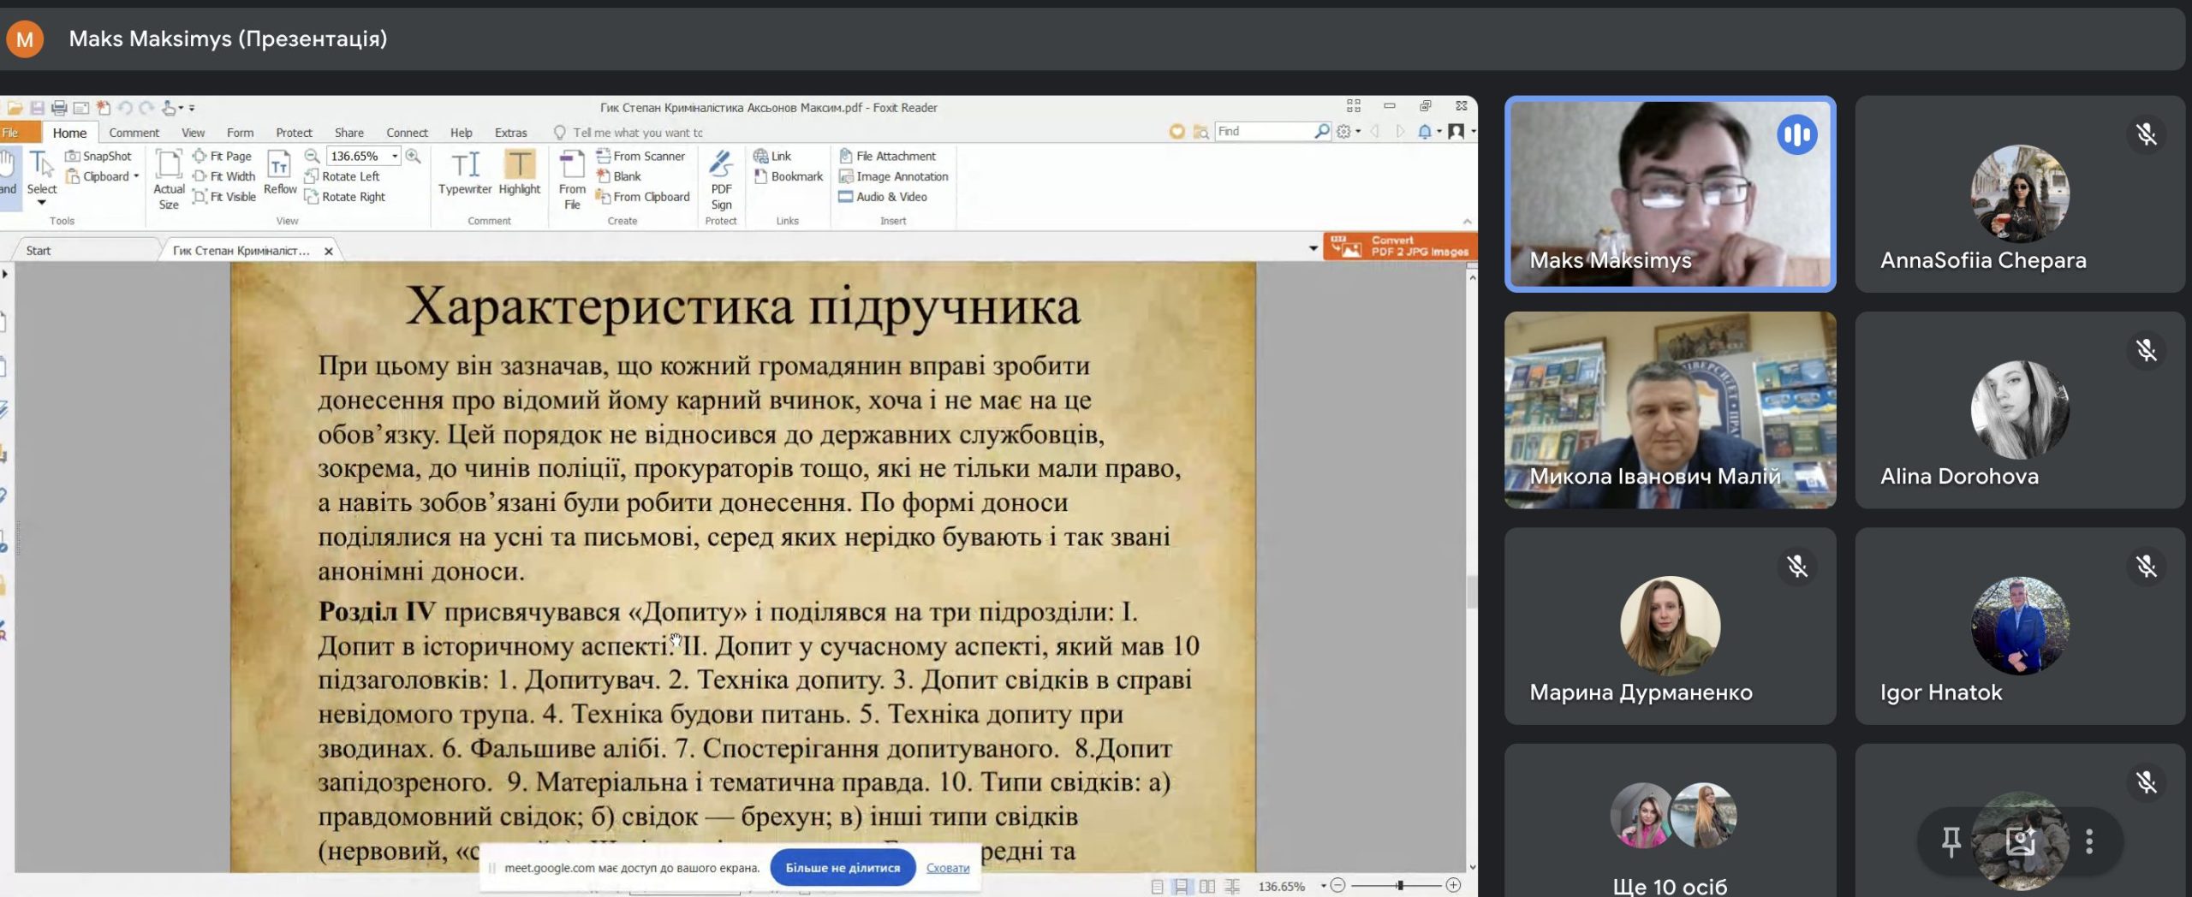The width and height of the screenshot is (2192, 897).
Task: Toggle single page view in status bar
Action: click(1157, 886)
